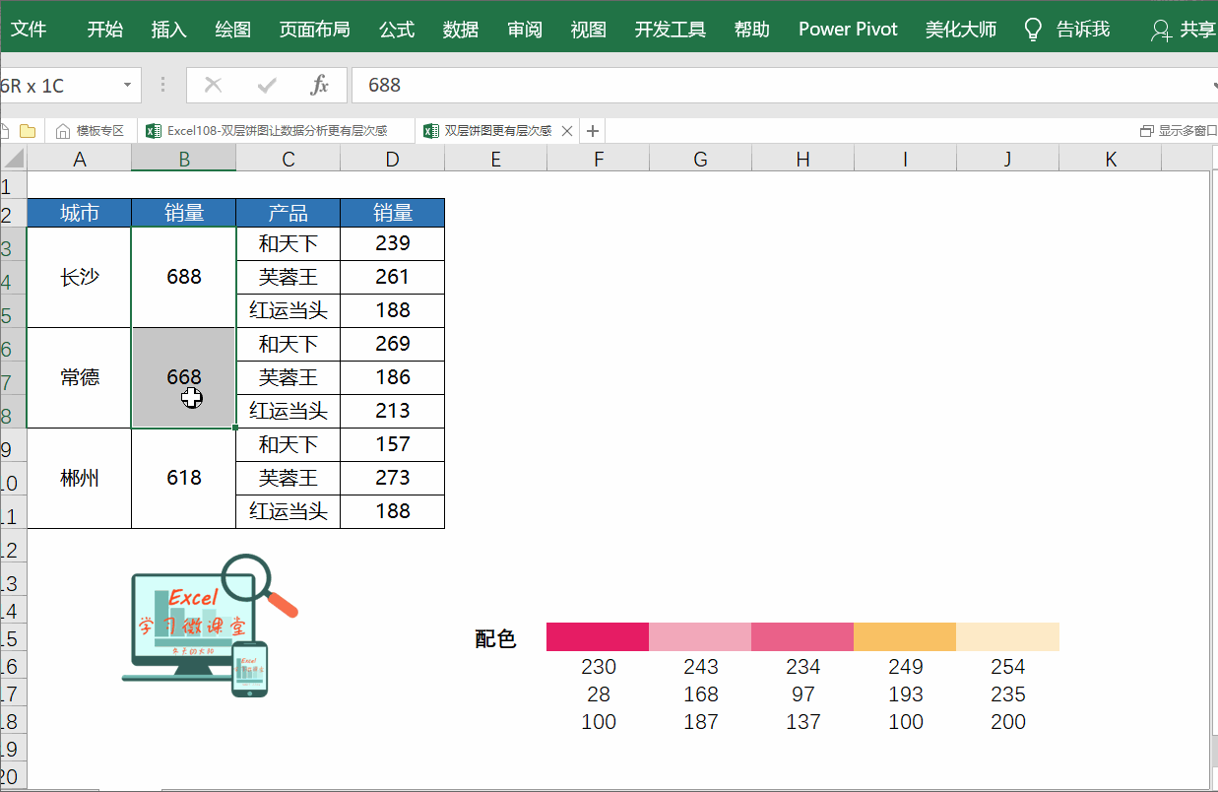Viewport: 1218px width, 792px height.
Task: Open the Tell Me lightbulb search
Action: click(1031, 29)
